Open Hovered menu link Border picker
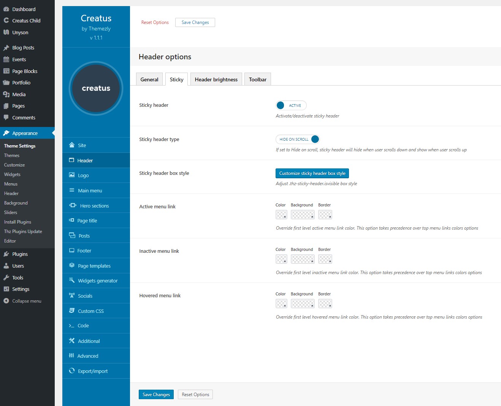The height and width of the screenshot is (406, 501). click(x=325, y=304)
